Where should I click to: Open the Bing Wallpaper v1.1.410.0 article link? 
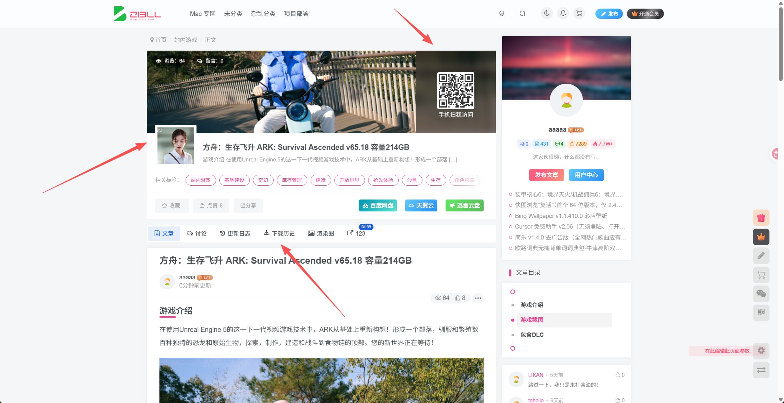[x=561, y=216]
